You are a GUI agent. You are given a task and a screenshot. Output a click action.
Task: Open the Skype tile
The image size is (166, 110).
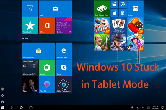(x=64, y=68)
